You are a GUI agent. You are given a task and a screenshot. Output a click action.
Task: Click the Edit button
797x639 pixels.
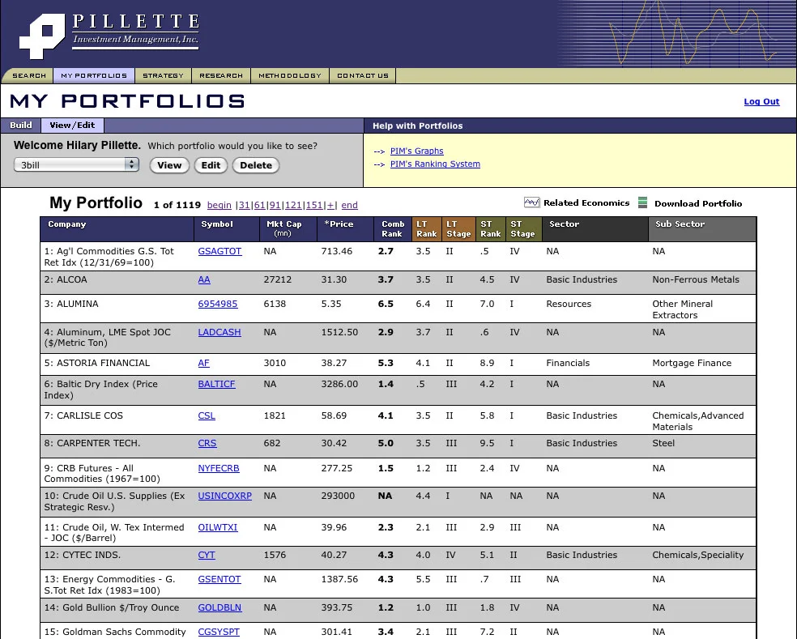(211, 165)
